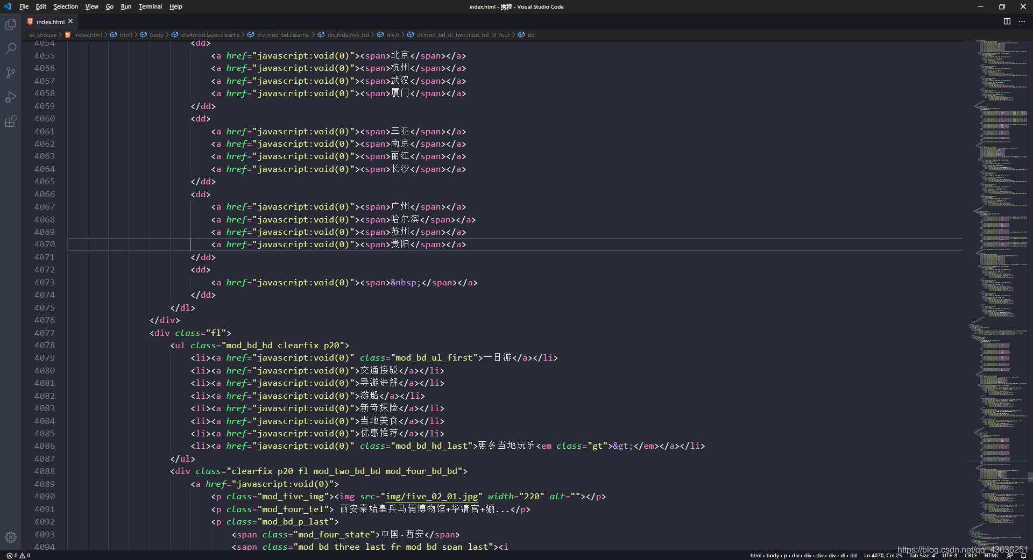The image size is (1033, 560).
Task: Select the index.html editor tab
Action: click(50, 21)
